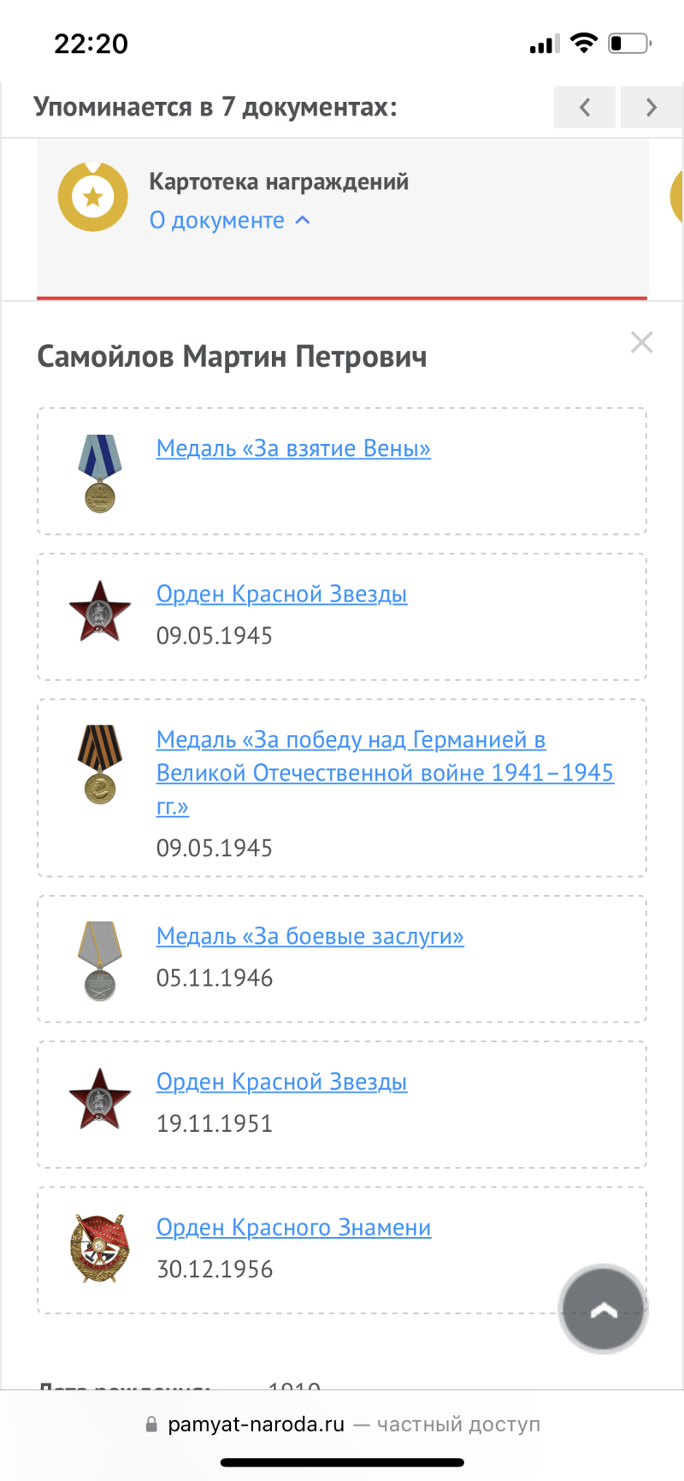Screen dimensions: 684x1481
Task: Click the Red Star order image dated 19.11.1951
Action: [100, 1099]
